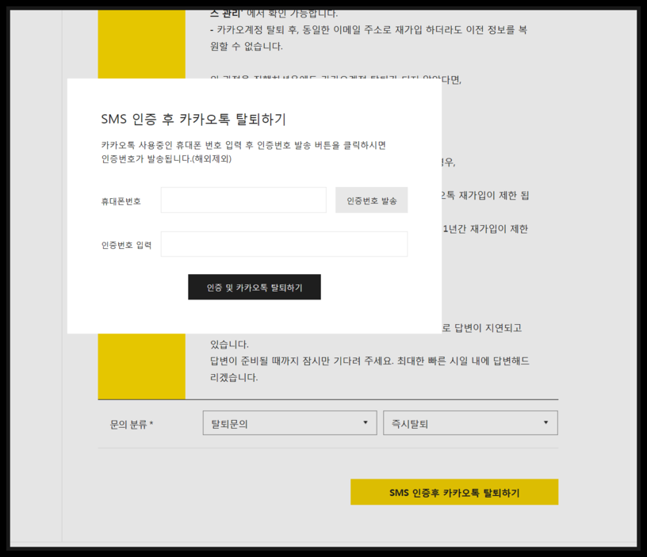Click the dialog title SMS 인증 후 카카오톡 탈퇴하기

coord(193,119)
